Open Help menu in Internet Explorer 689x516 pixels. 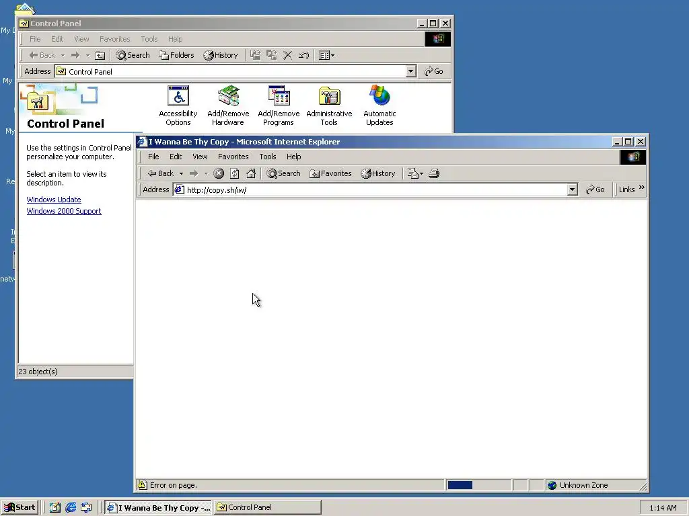pyautogui.click(x=294, y=157)
